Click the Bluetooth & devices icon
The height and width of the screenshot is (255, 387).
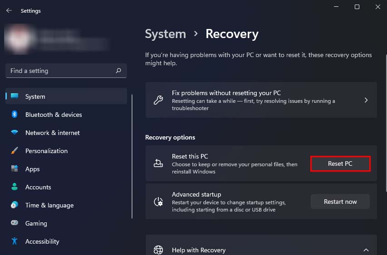[x=15, y=115]
